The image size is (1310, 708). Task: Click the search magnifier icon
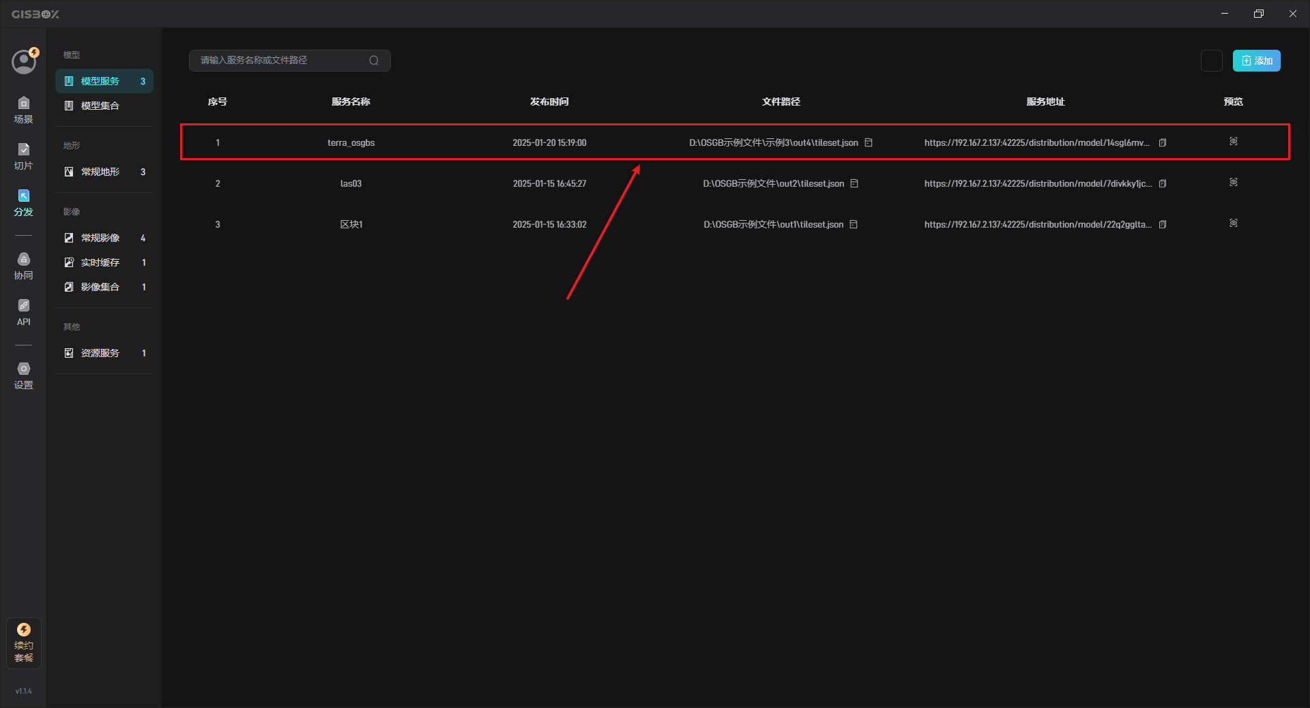coord(374,61)
